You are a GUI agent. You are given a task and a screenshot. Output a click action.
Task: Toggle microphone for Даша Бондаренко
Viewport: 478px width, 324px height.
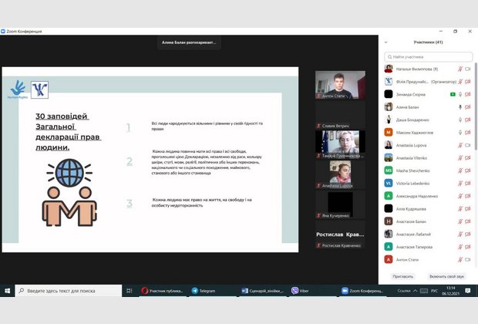tap(459, 120)
